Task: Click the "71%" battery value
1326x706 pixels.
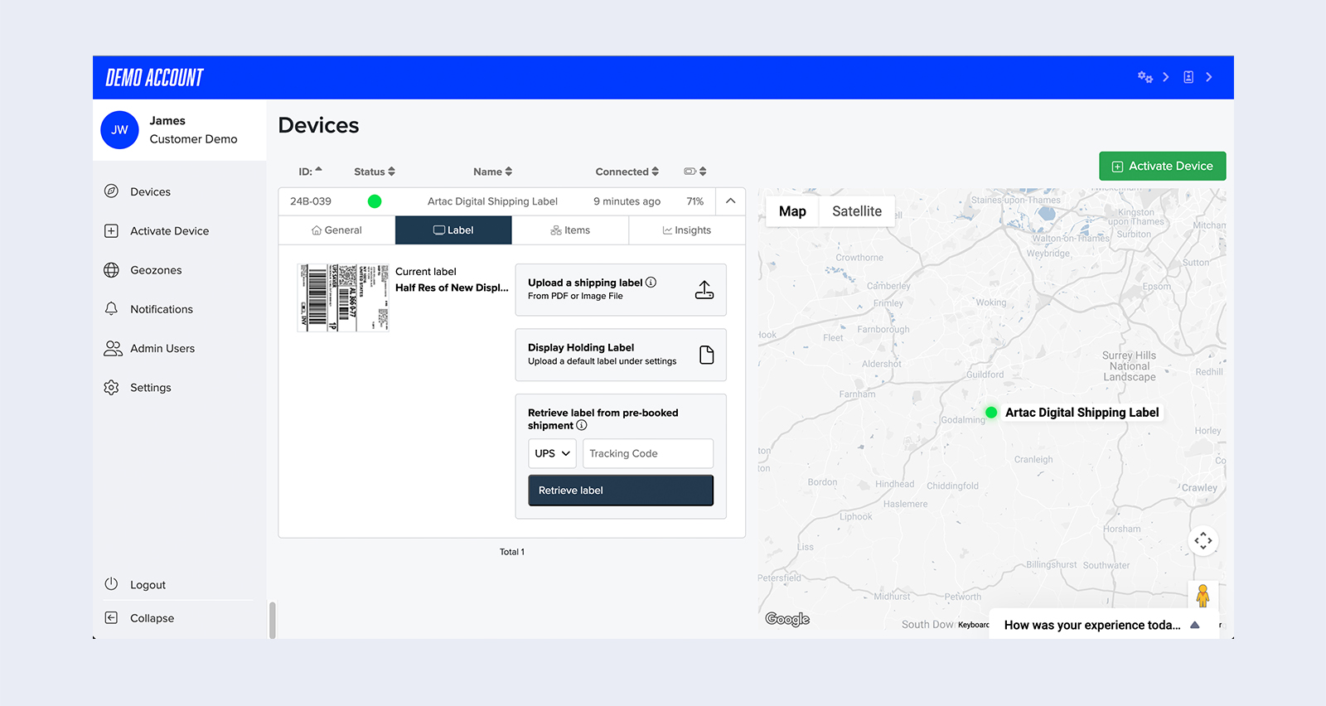Action: pos(695,201)
